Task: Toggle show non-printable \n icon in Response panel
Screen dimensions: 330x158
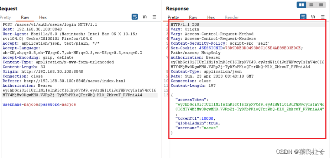Action: [313, 17]
